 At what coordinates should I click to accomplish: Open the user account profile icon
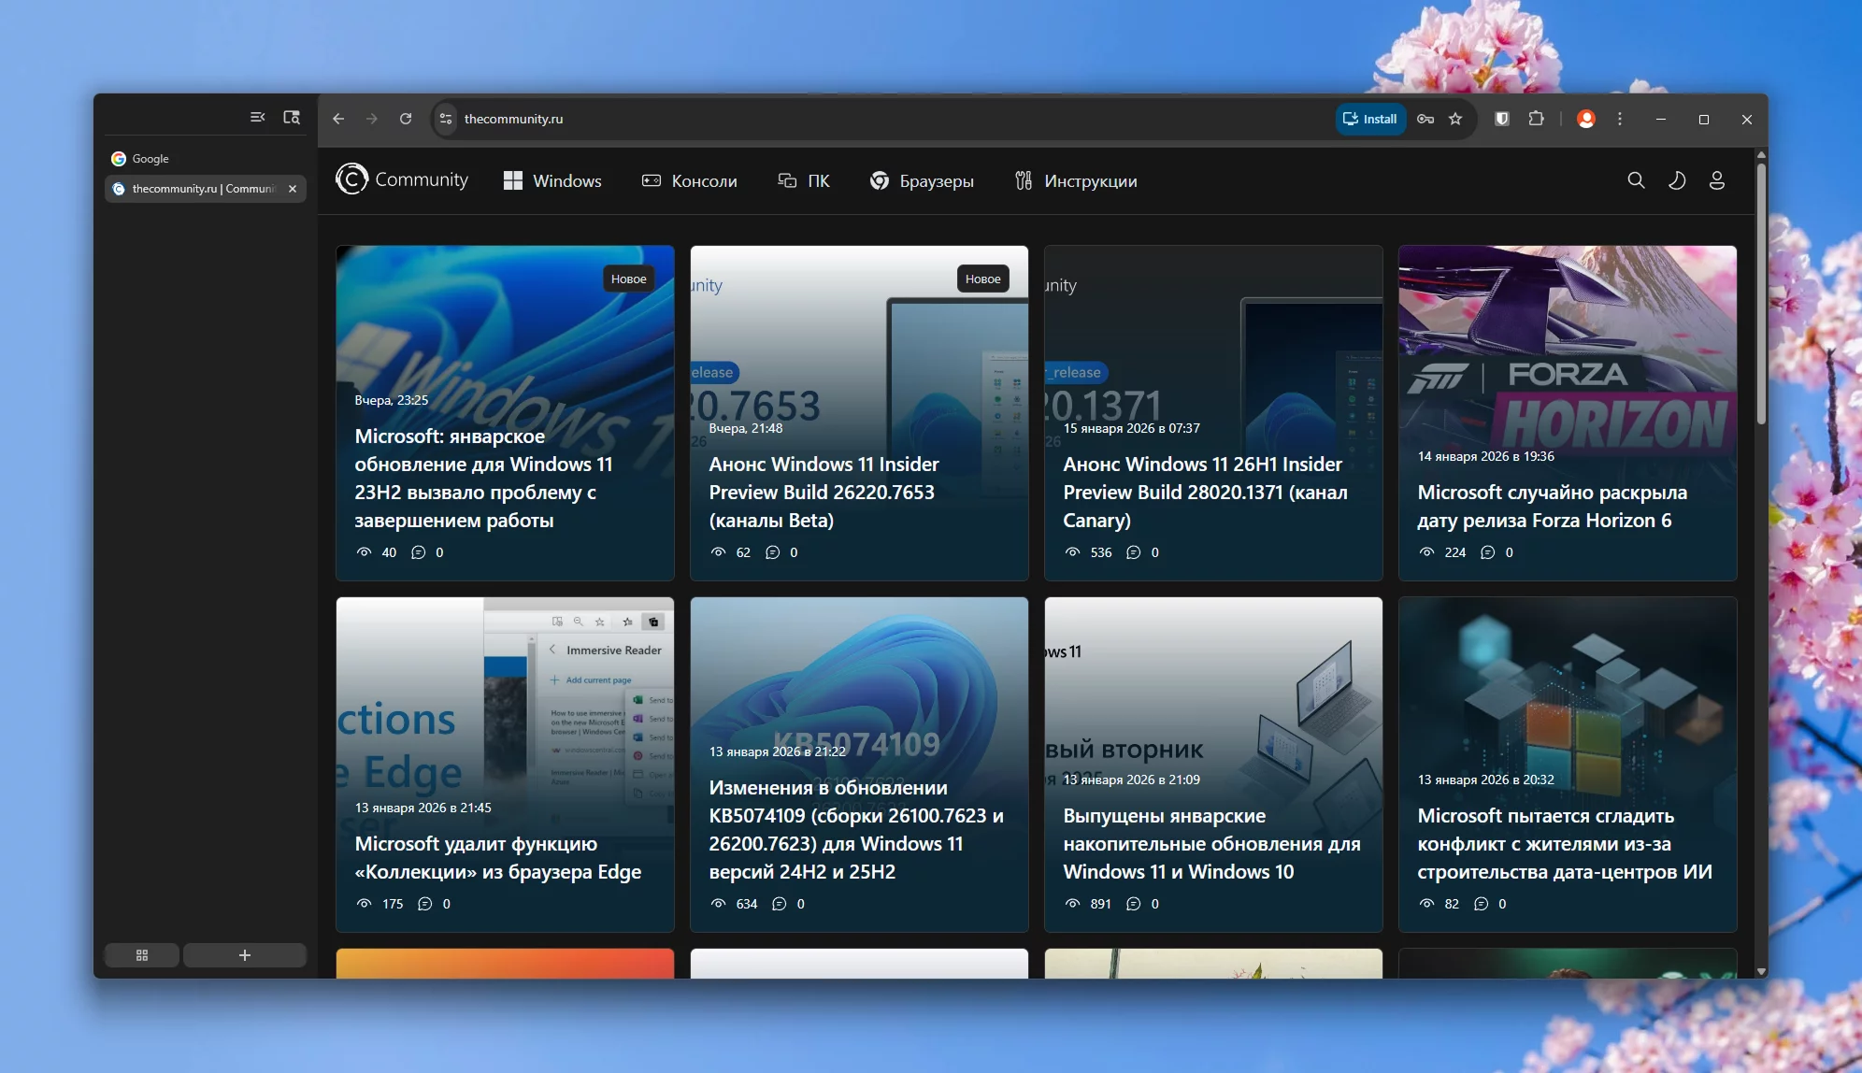(x=1717, y=180)
